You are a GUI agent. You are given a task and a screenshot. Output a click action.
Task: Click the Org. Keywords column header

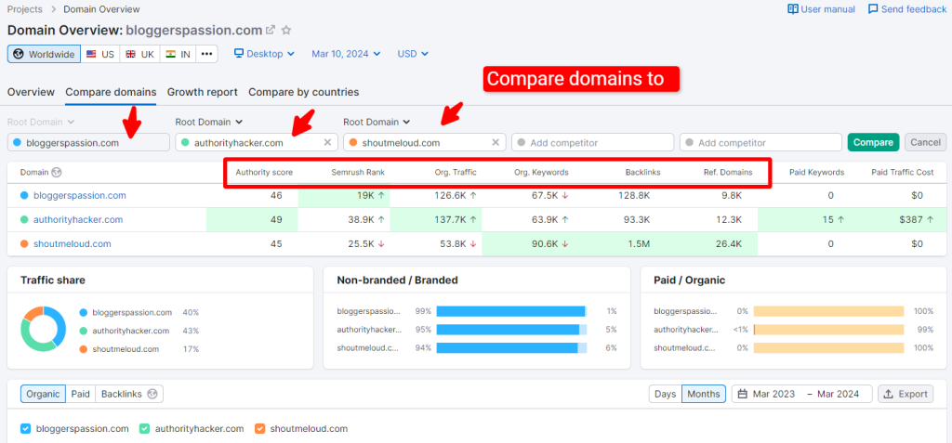coord(541,173)
